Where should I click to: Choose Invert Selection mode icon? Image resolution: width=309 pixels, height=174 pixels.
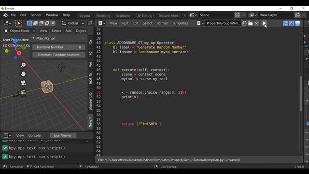coord(47,23)
